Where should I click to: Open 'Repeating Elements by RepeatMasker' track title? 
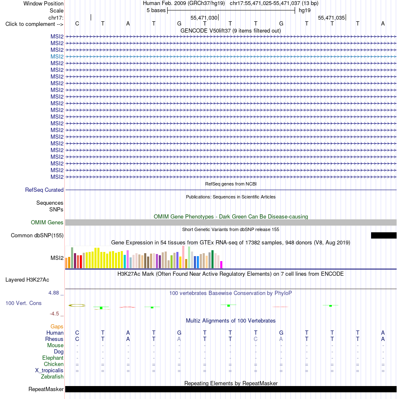[x=231, y=383]
